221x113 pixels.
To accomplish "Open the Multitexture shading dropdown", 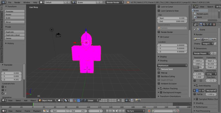I will click(172, 66).
